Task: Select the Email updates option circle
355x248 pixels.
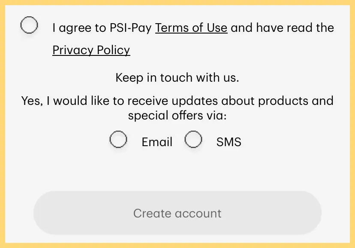Action: 118,140
